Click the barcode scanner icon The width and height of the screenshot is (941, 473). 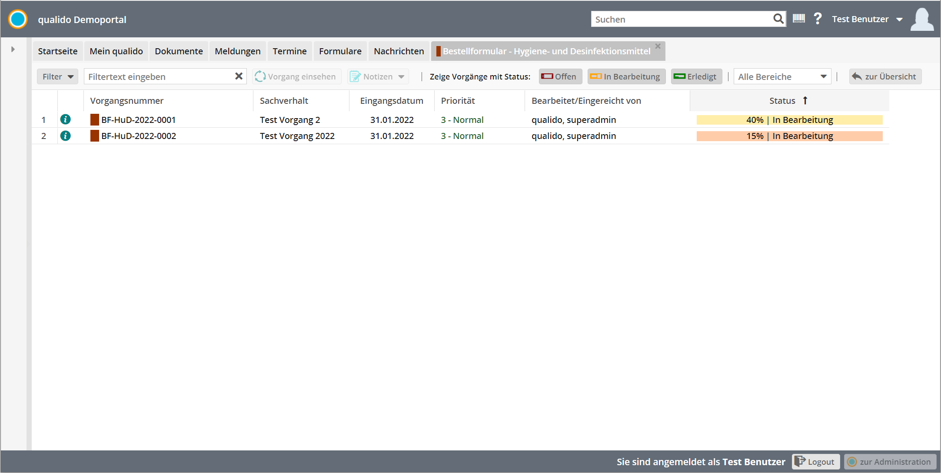coord(798,19)
